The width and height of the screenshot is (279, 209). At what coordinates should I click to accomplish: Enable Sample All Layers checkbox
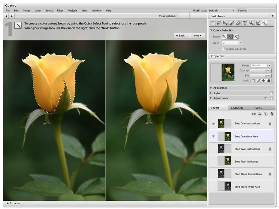(x=223, y=49)
